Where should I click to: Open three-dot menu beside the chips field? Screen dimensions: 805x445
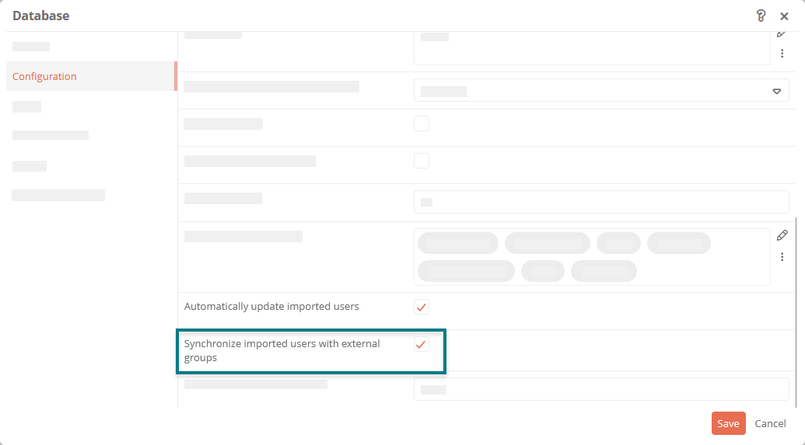pos(782,257)
